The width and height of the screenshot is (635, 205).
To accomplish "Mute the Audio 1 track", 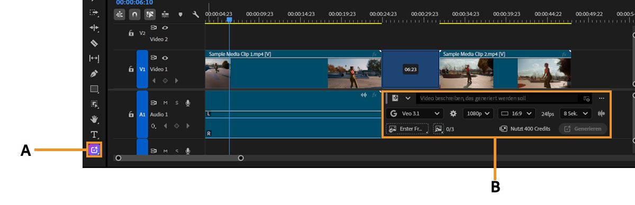I will [165, 103].
